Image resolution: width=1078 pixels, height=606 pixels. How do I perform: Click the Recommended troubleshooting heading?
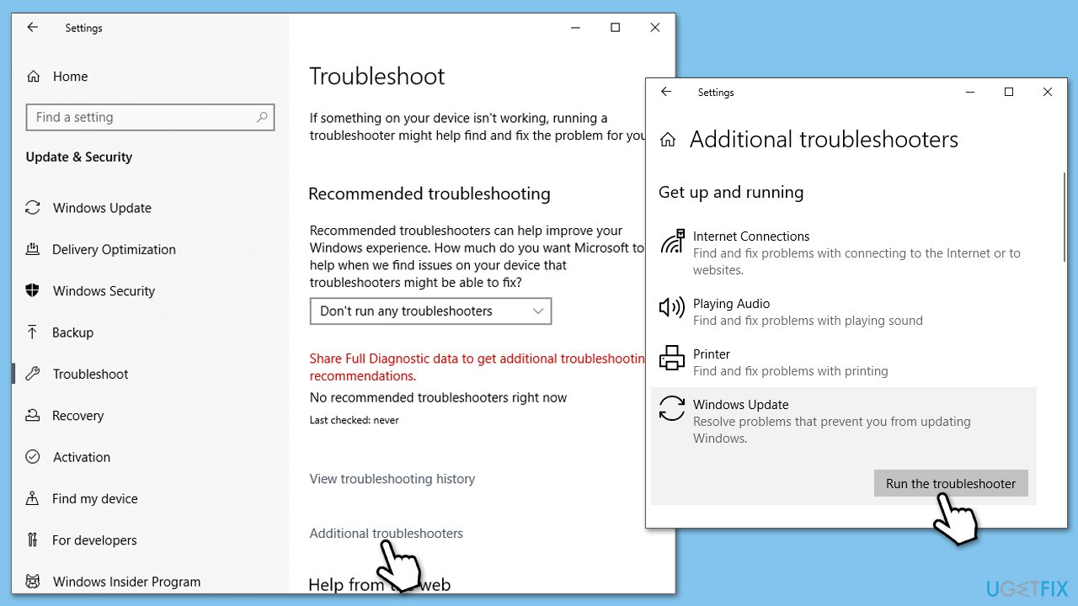tap(430, 194)
